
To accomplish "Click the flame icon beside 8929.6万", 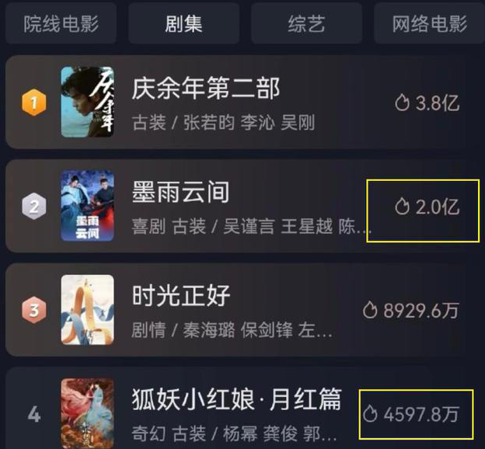I will click(370, 310).
